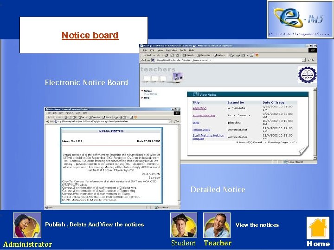This screenshot has width=334, height=250.
Task: Click History in the Notice Board browser toolbar
Action: click(107, 117)
